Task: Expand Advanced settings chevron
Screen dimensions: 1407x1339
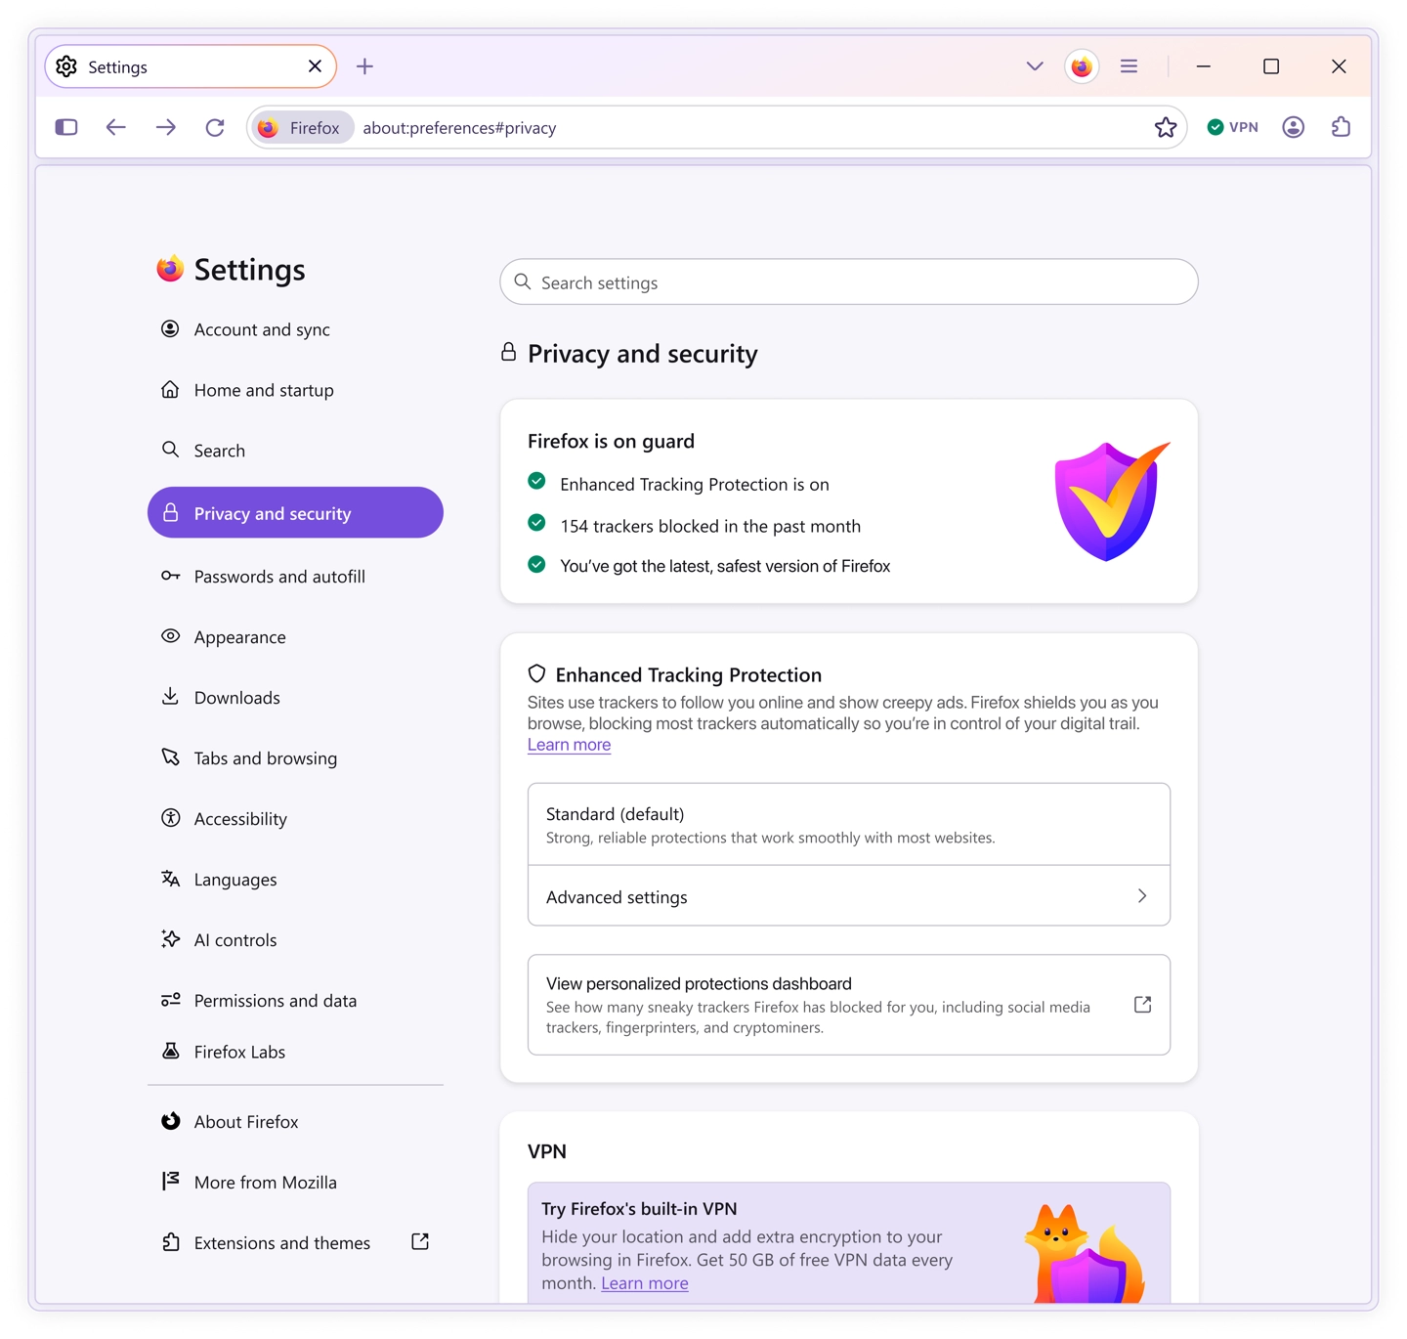Action: [1142, 896]
